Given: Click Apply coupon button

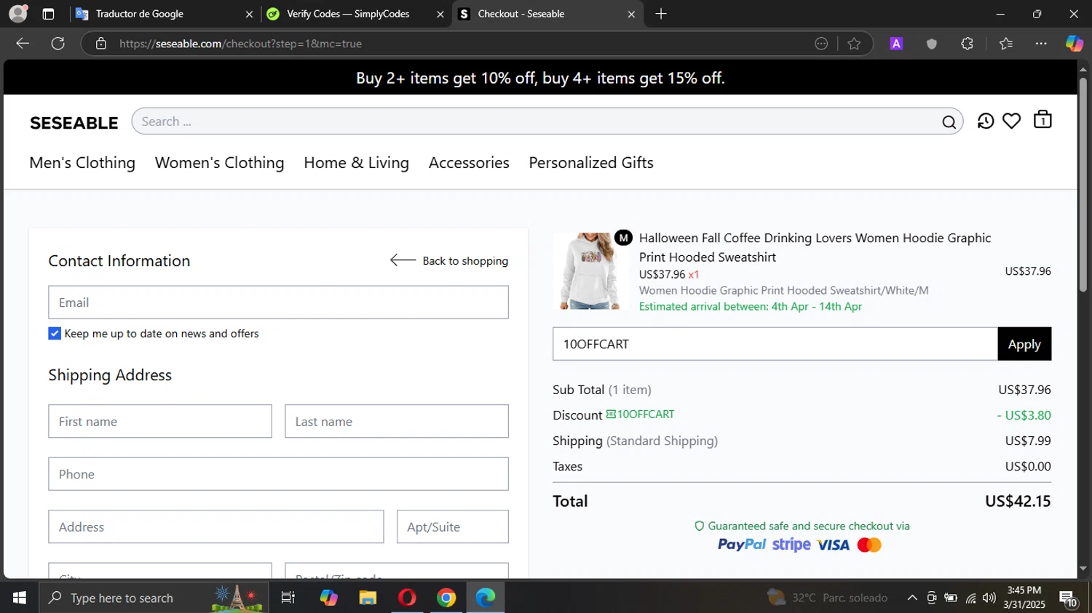Looking at the screenshot, I should [1024, 344].
